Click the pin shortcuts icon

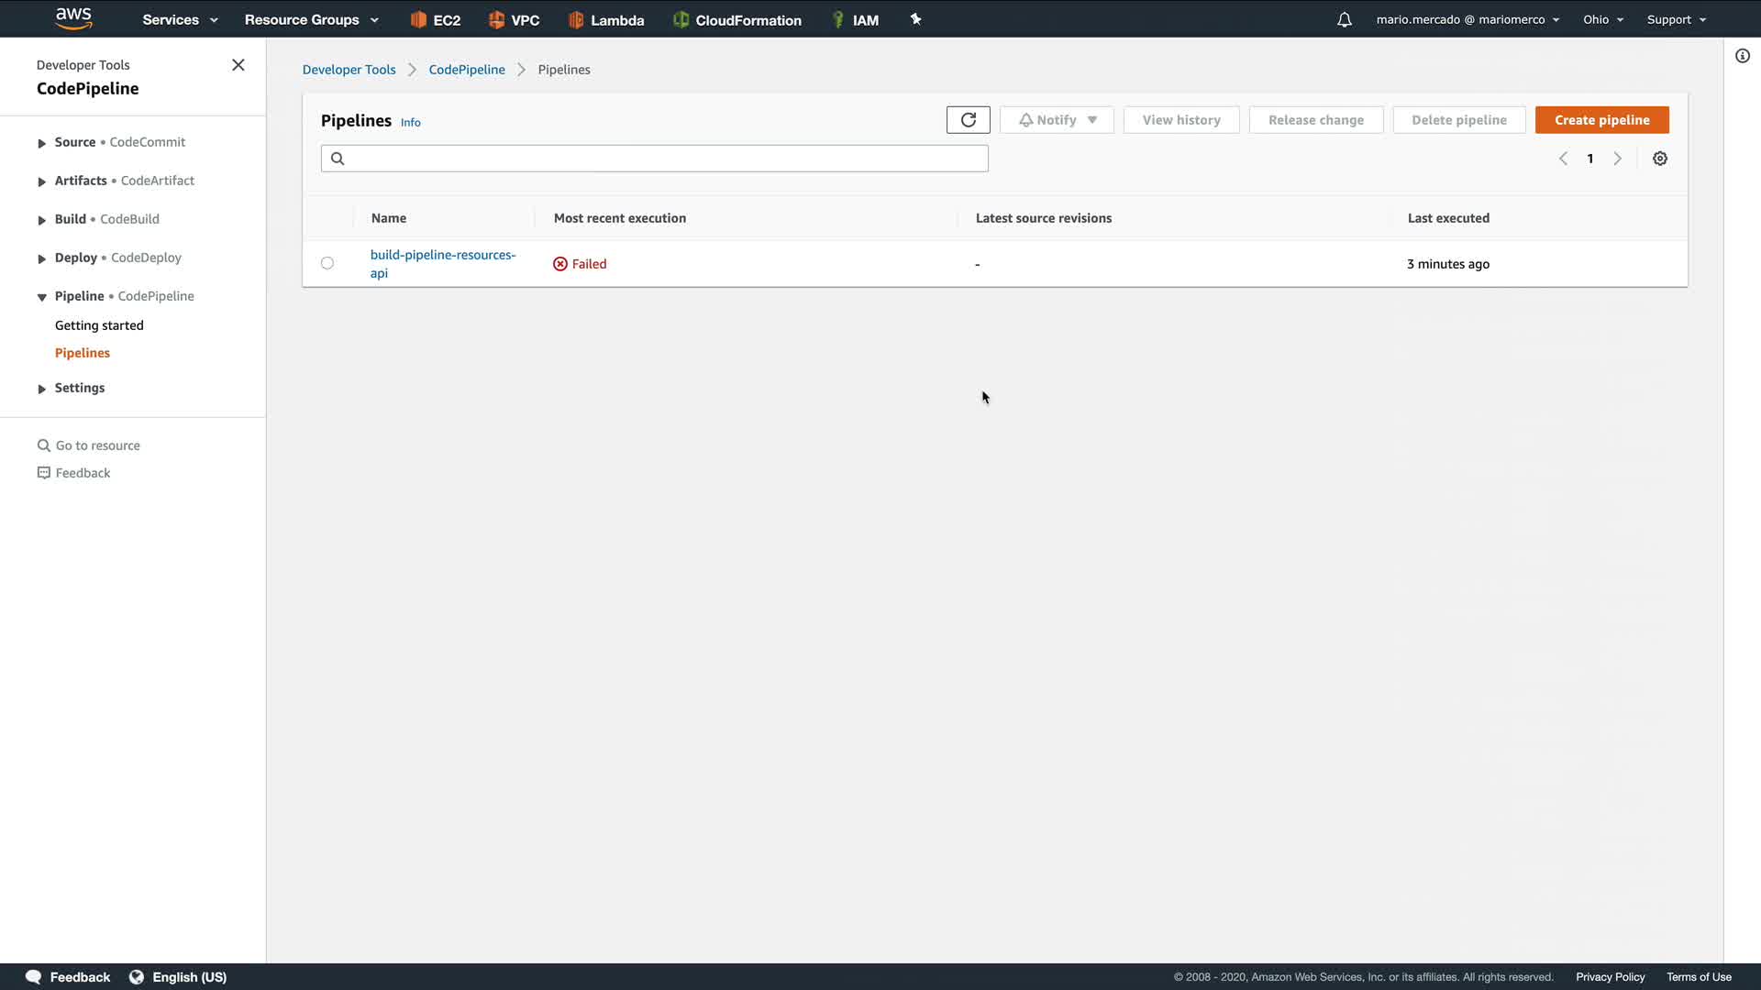point(915,19)
